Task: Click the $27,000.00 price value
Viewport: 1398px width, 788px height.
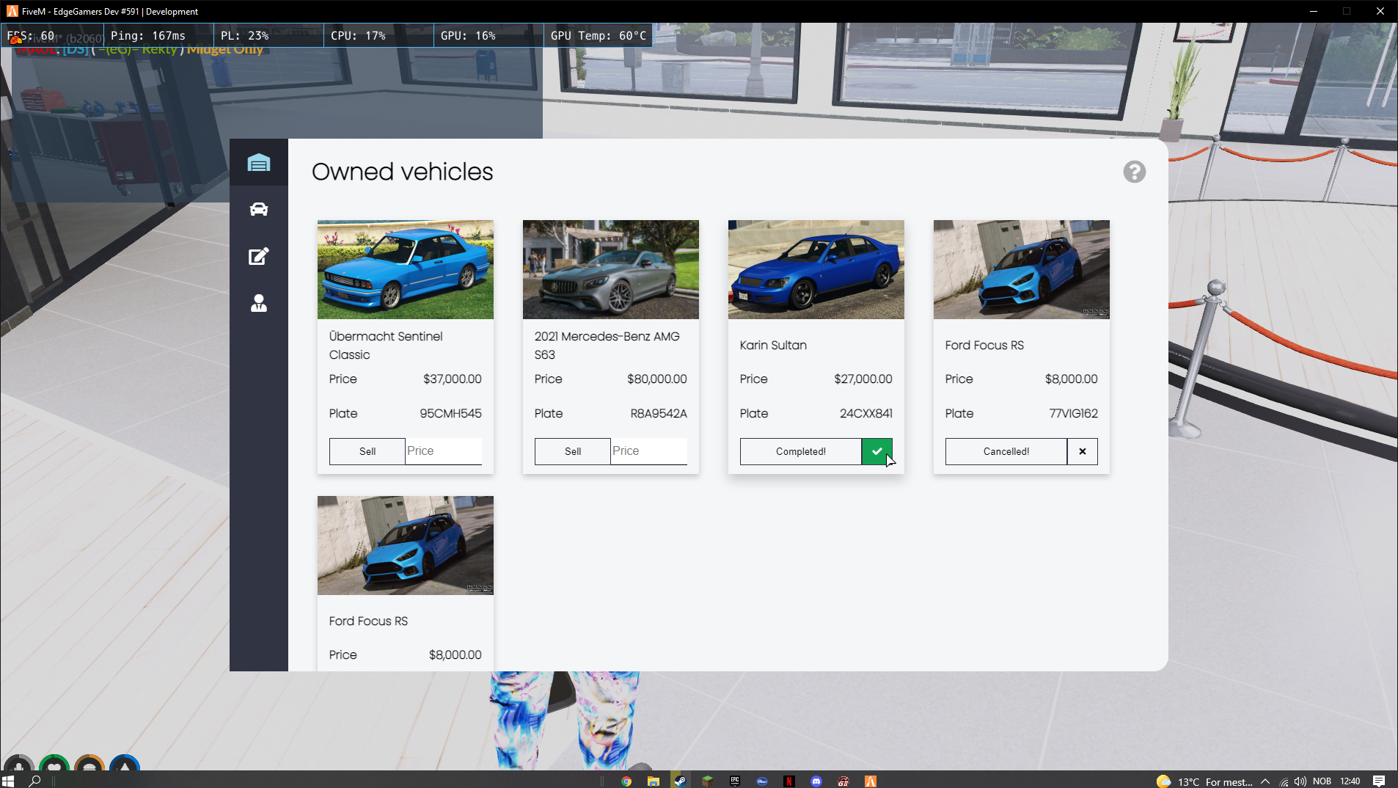Action: point(863,379)
